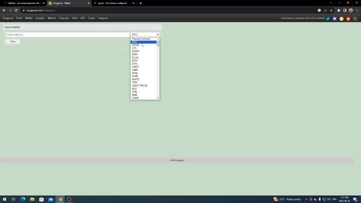The image size is (361, 203).
Task: Show hidden system tray icons
Action: [x=306, y=199]
